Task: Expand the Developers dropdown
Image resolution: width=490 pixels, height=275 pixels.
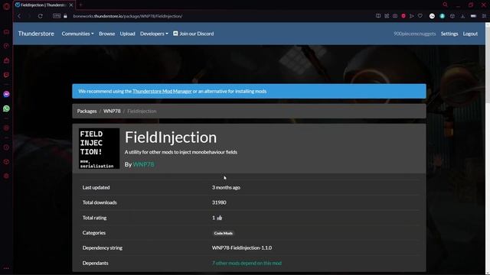Action: coord(154,34)
